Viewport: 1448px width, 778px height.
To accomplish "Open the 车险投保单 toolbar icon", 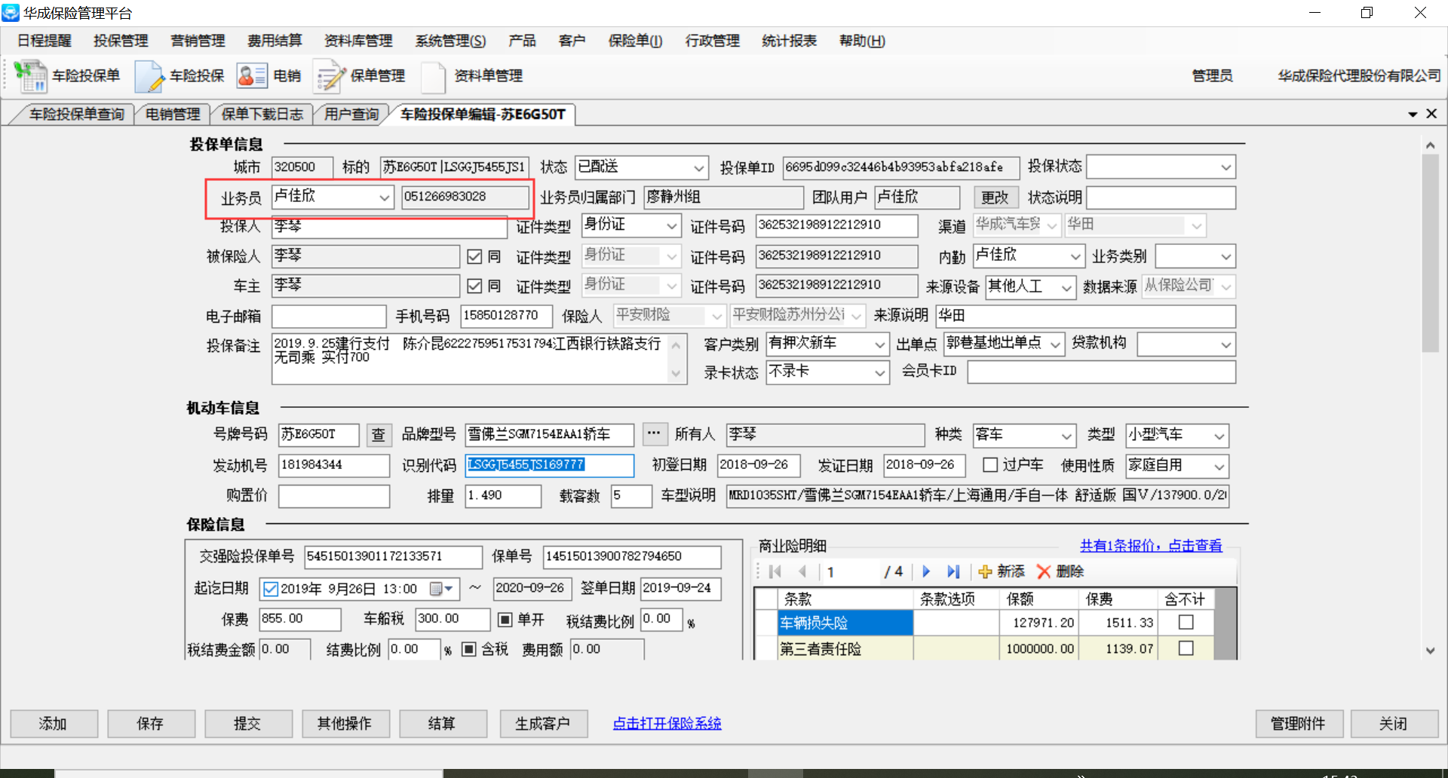I will click(x=30, y=76).
